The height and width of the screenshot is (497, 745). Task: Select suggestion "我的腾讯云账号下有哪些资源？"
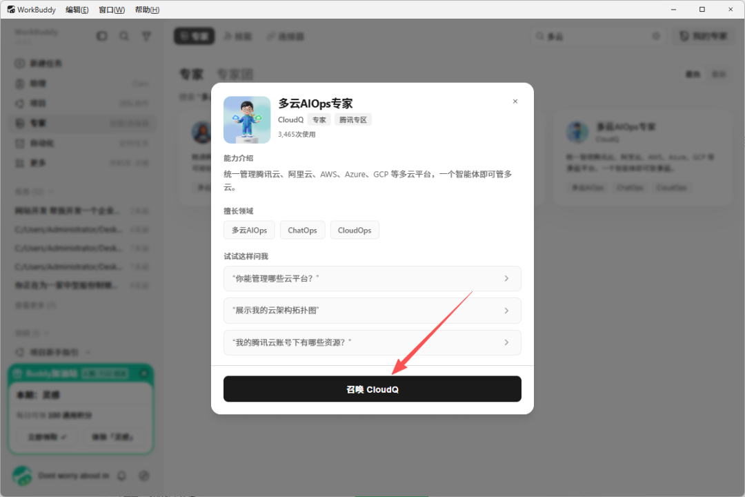[x=372, y=342]
